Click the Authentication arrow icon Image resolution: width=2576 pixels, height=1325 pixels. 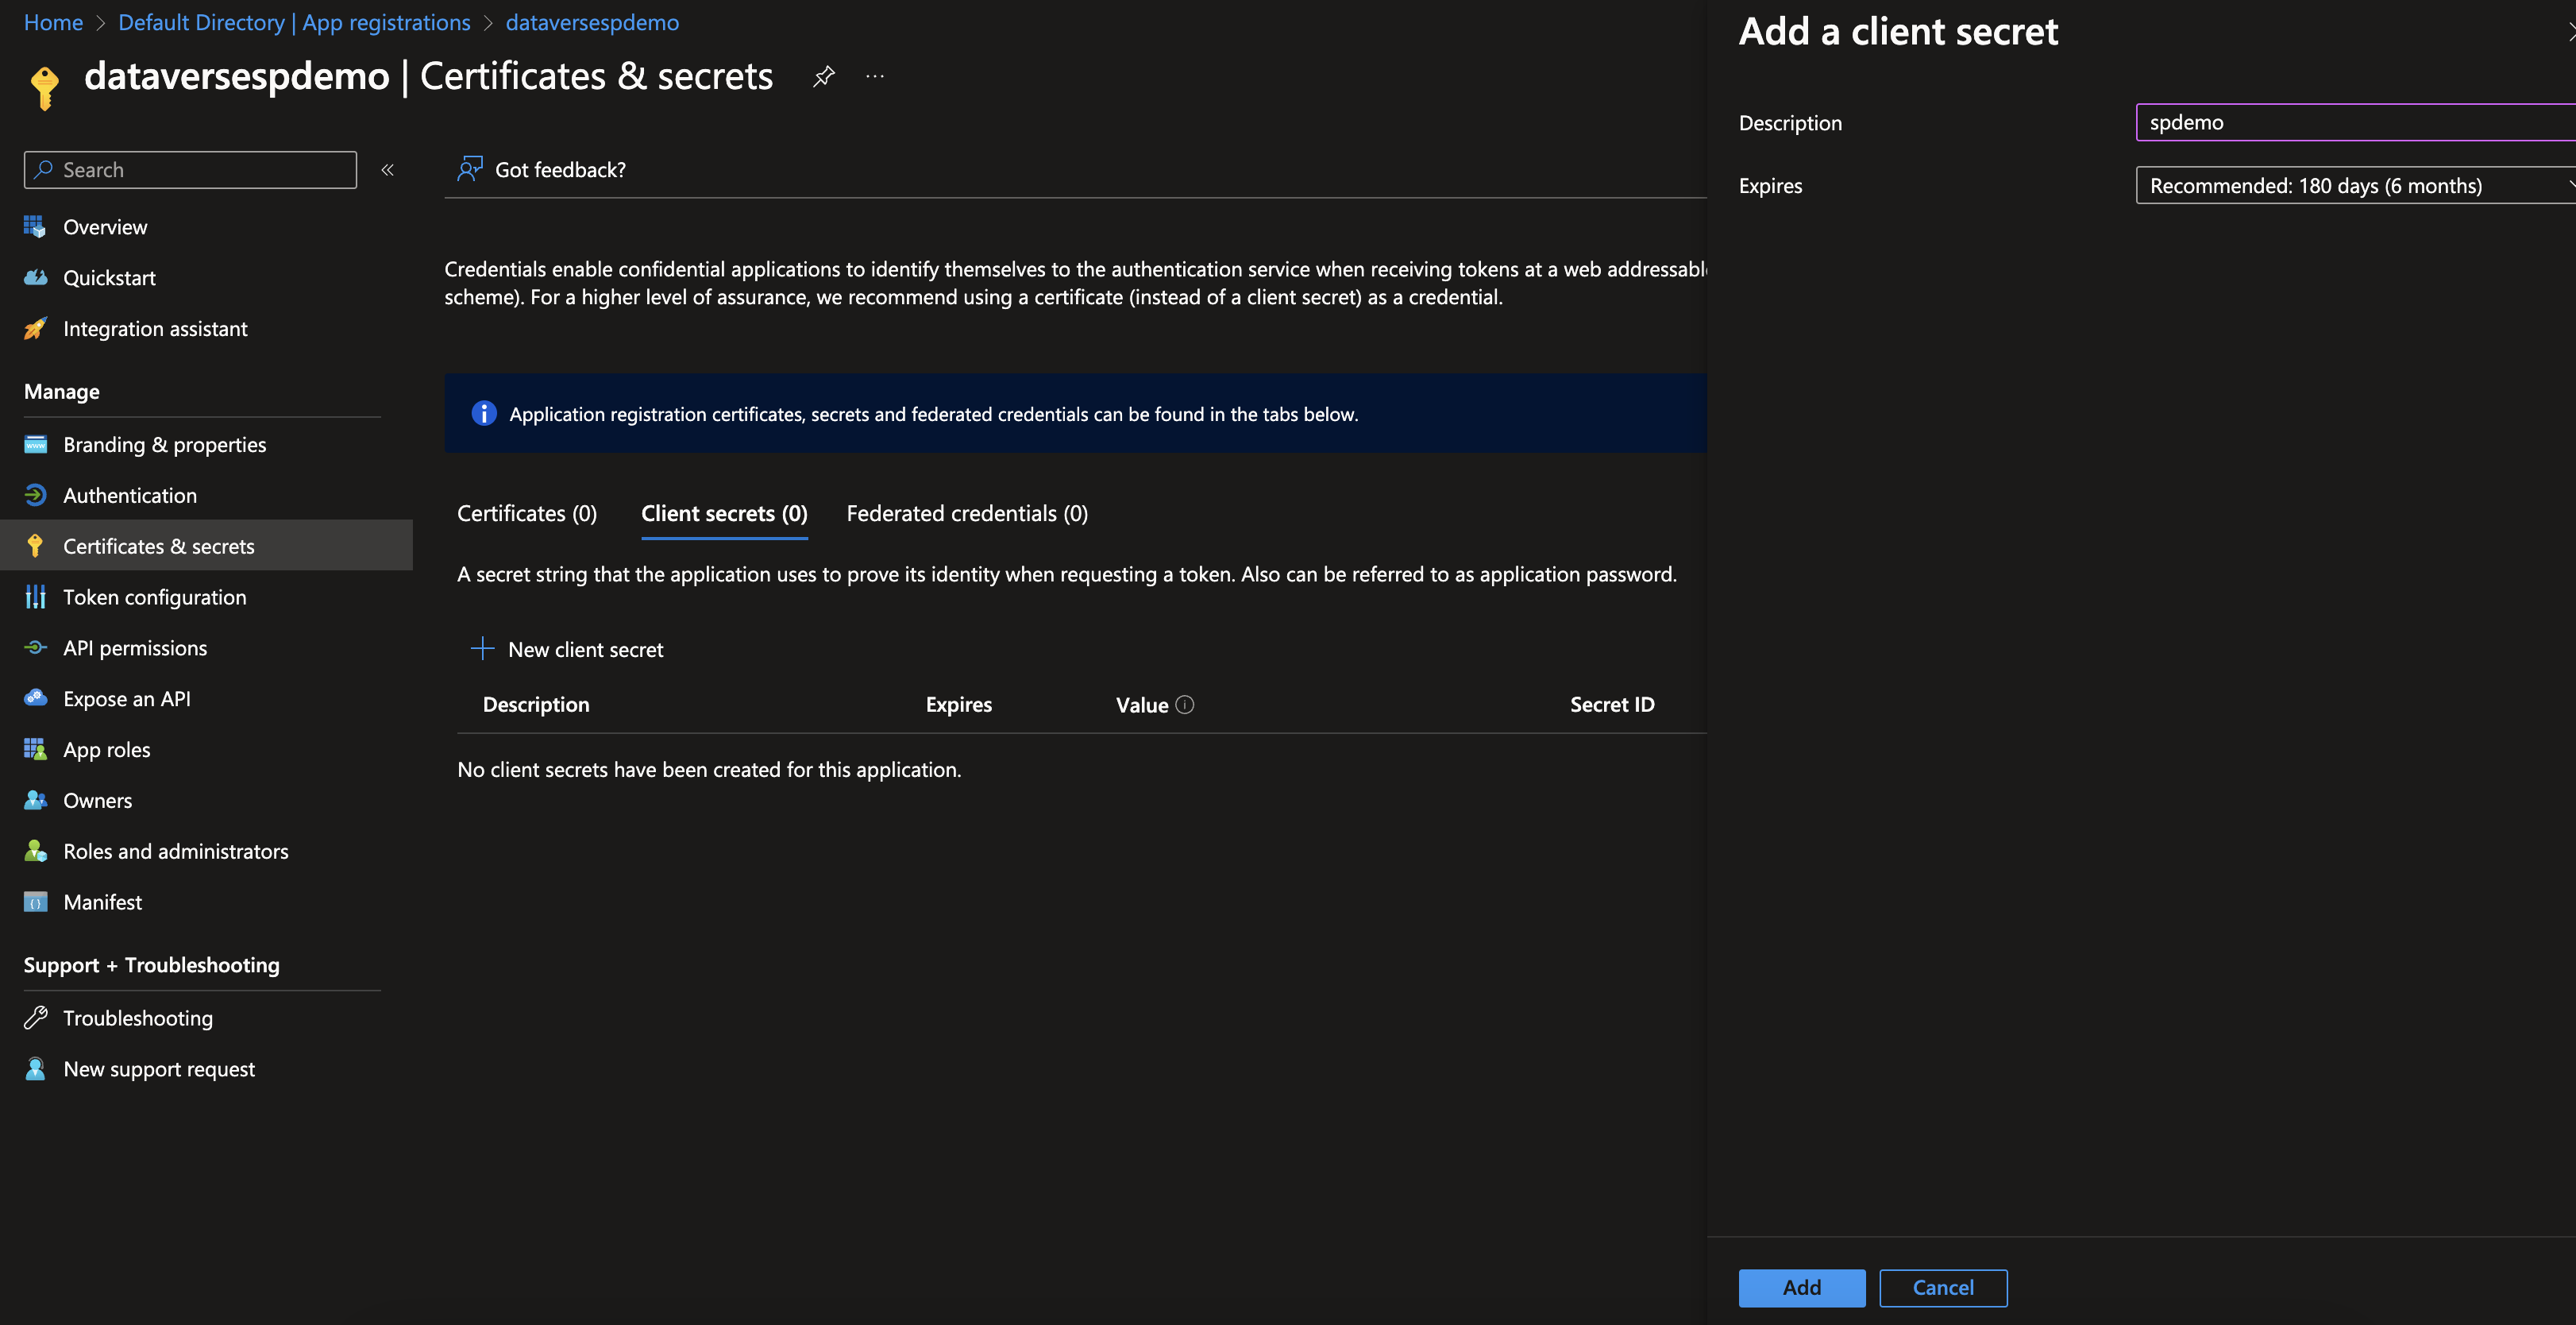(x=35, y=495)
